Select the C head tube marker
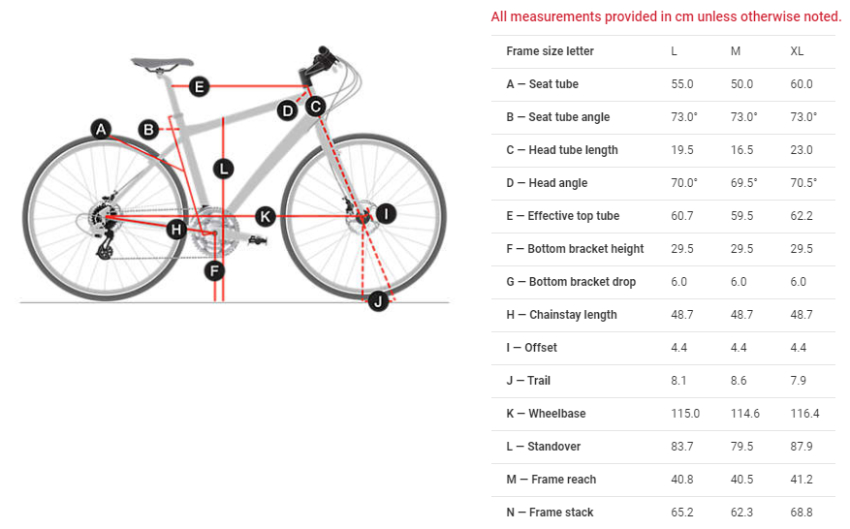Viewport: 850px width, 529px height. 315,108
